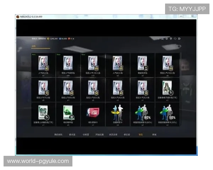Screen dimensions: 213x170
Task: Choose the TOP 70 card pack
Action: [x=43, y=89]
